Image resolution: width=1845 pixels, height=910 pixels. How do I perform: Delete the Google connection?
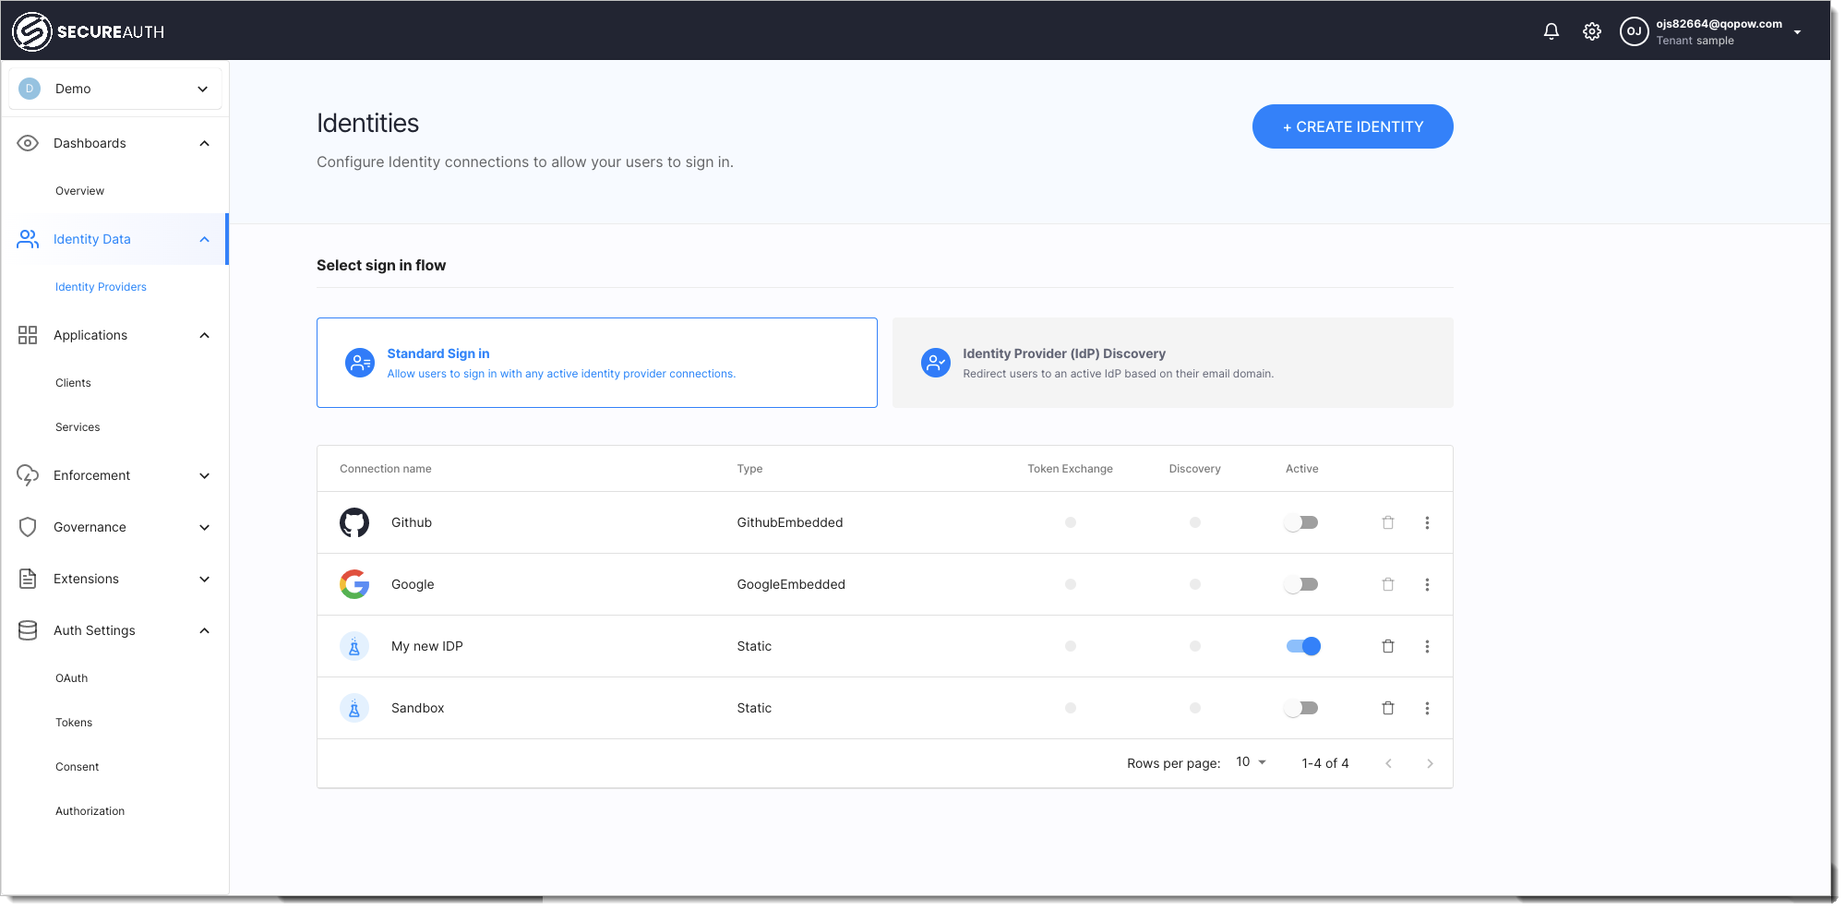(x=1388, y=584)
